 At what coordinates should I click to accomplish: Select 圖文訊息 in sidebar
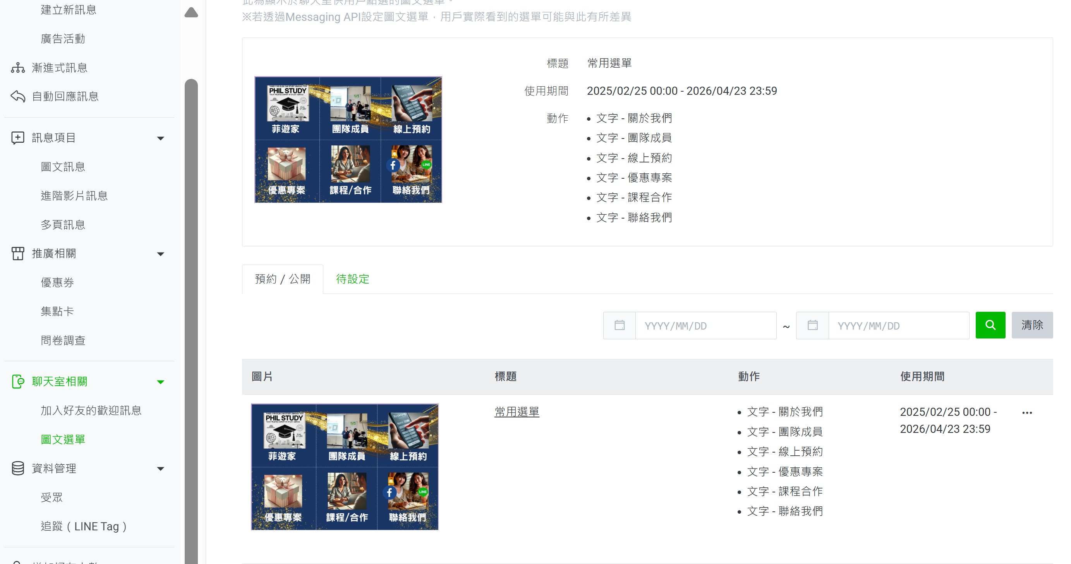pos(63,167)
